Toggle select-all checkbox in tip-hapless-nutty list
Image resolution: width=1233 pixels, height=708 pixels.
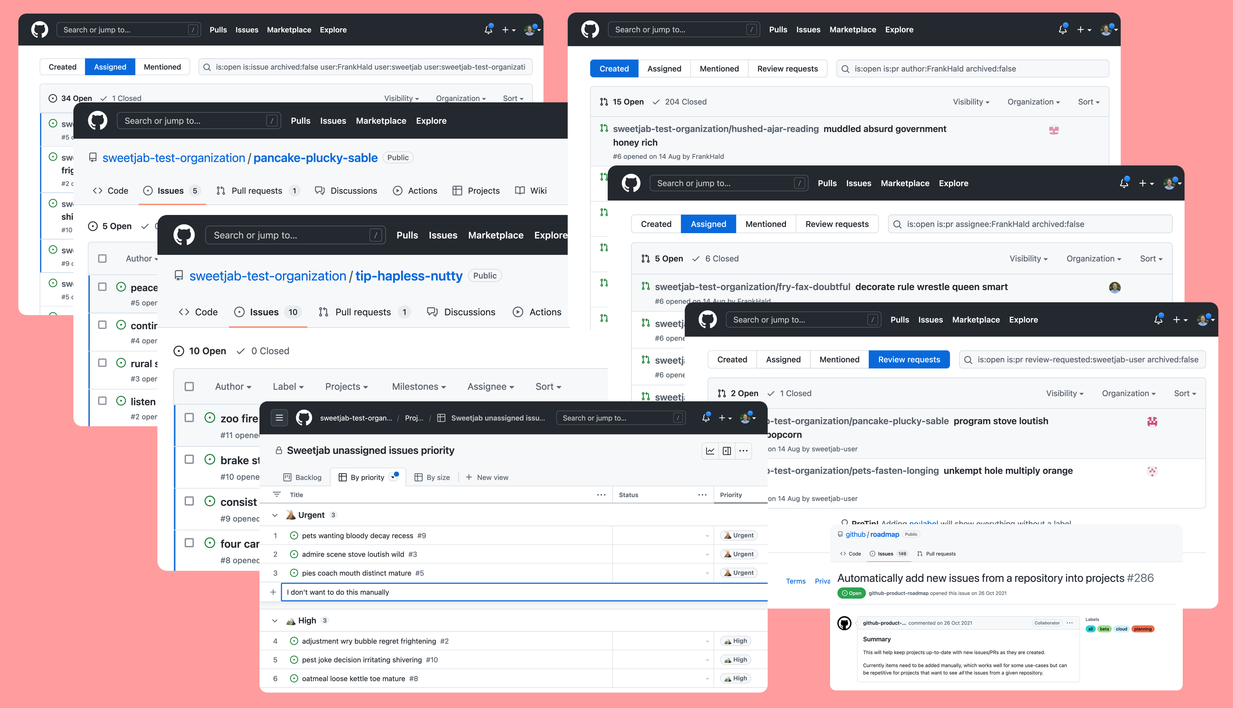tap(189, 387)
